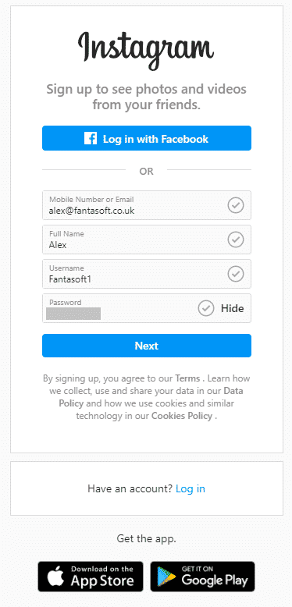Image resolution: width=292 pixels, height=607 pixels.
Task: Download on the App Store badge
Action: (x=91, y=577)
